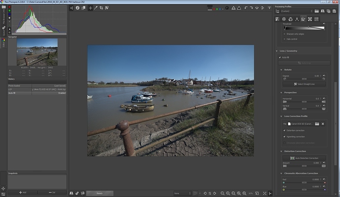The height and width of the screenshot is (197, 340).
Task: Toggle fullscreen mode icon
Action: (x=265, y=193)
